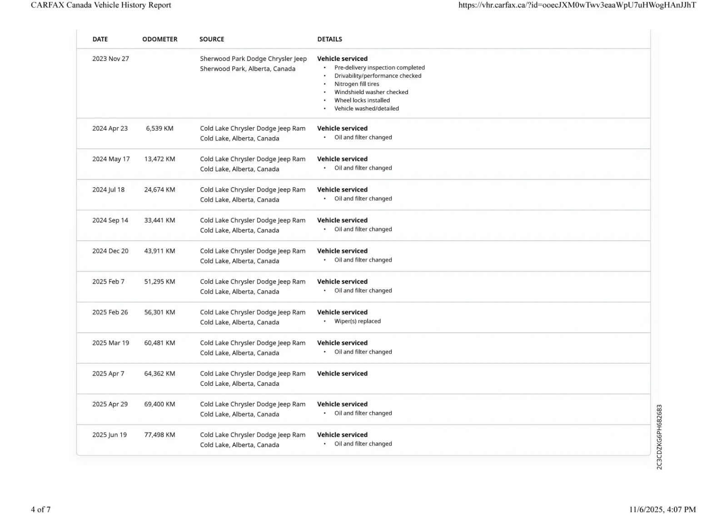
Task: Click the SOURCE column header
Action: (212, 39)
